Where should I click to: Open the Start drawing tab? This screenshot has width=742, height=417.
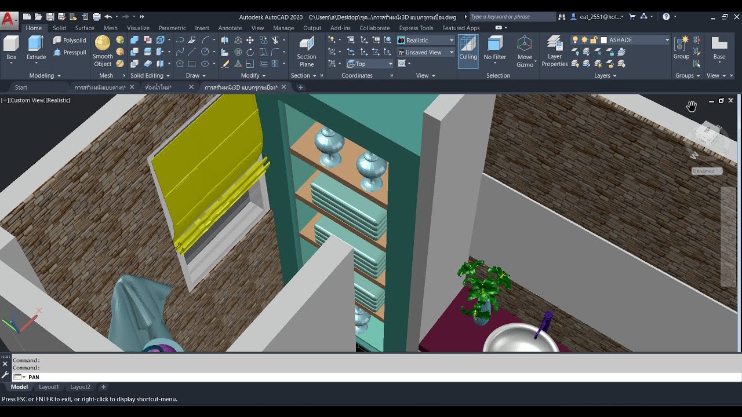(x=21, y=87)
